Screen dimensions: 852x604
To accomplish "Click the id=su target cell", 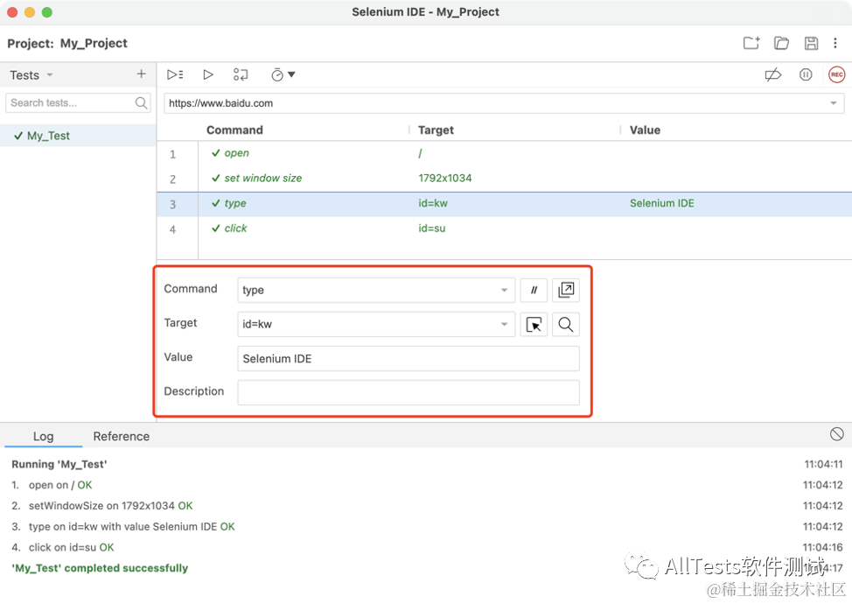I will (x=432, y=228).
